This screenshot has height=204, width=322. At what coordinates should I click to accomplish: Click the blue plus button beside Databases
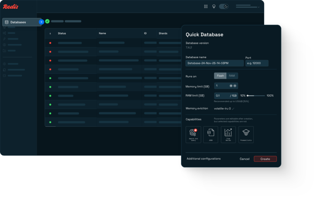point(41,22)
